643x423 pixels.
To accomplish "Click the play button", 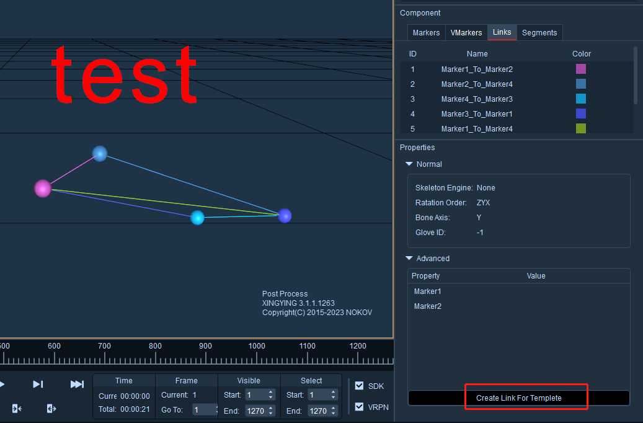I will point(2,384).
